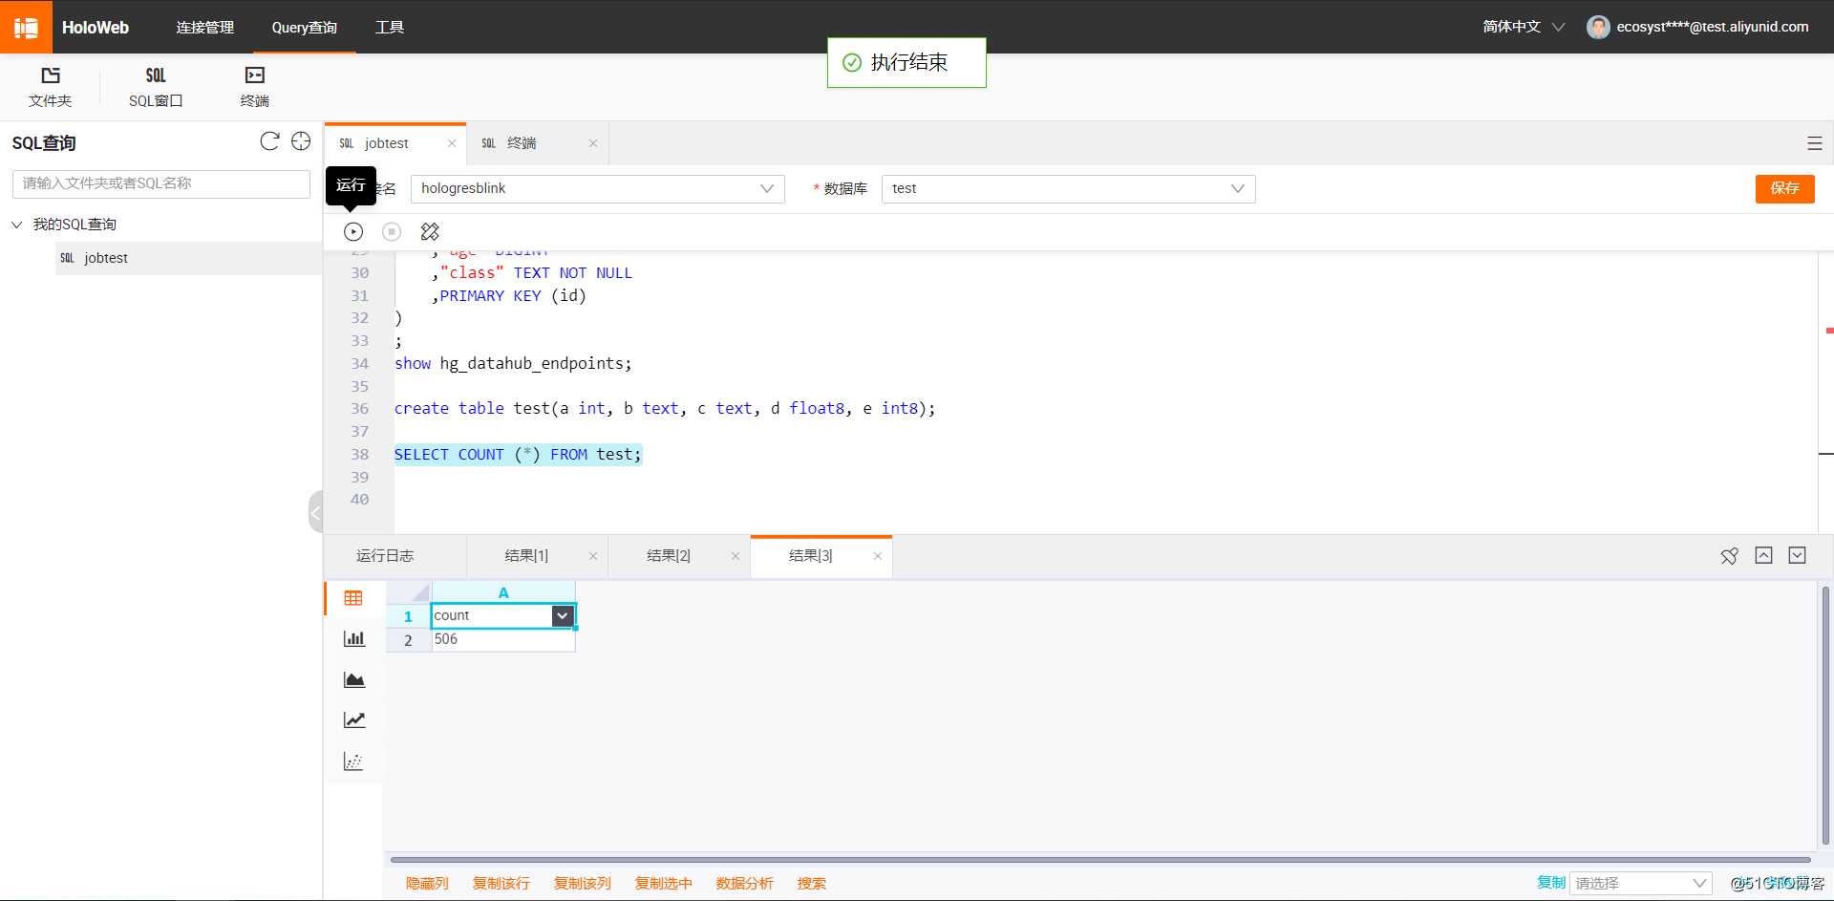Viewport: 1834px width, 901px height.
Task: Click the 隐藏列 link
Action: pos(427,884)
